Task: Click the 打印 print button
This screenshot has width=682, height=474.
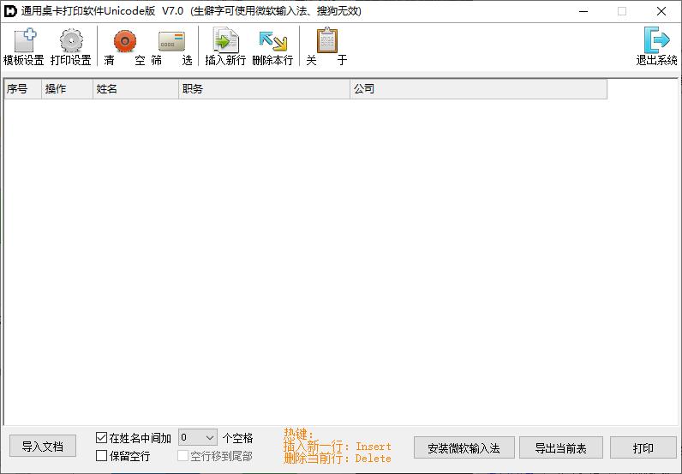Action: pyautogui.click(x=643, y=448)
